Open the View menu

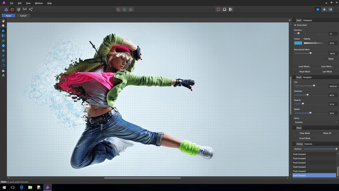coord(28,3)
